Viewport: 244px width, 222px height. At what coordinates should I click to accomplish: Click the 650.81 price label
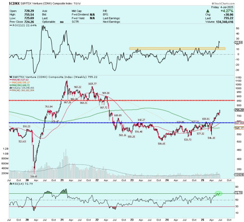tap(206, 119)
